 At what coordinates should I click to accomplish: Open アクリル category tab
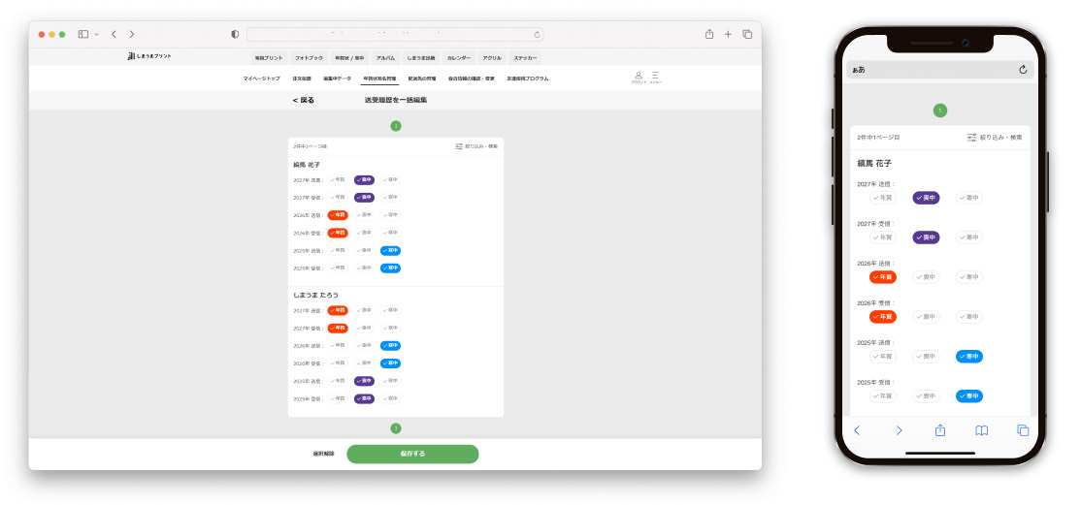(492, 58)
